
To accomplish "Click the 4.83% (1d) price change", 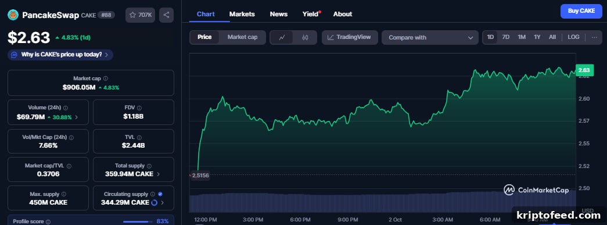I will pyautogui.click(x=73, y=38).
